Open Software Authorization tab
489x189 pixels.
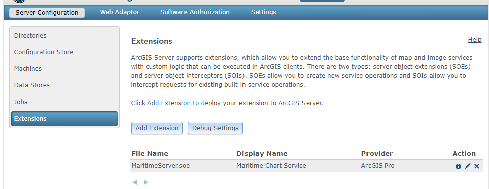pyautogui.click(x=195, y=12)
